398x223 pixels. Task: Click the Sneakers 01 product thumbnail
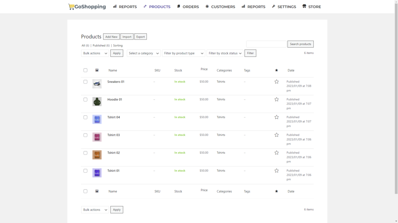click(97, 84)
